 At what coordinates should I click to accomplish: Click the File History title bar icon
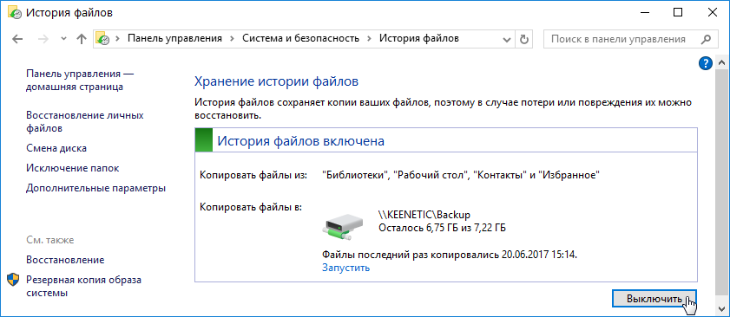click(x=15, y=12)
